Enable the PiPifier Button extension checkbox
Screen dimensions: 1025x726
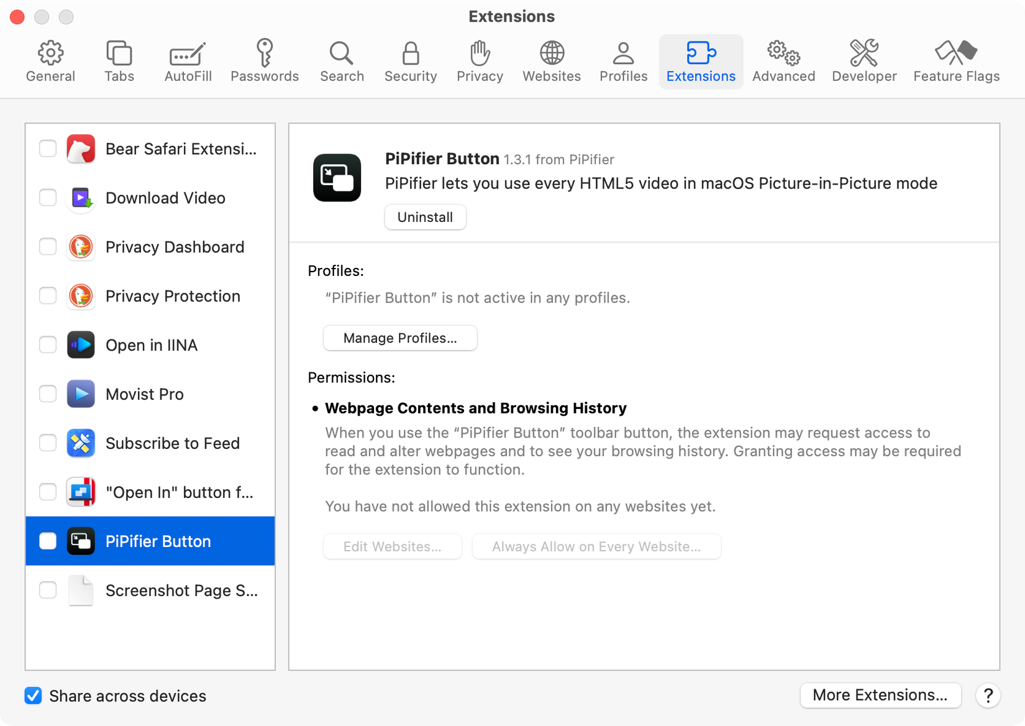click(x=47, y=541)
